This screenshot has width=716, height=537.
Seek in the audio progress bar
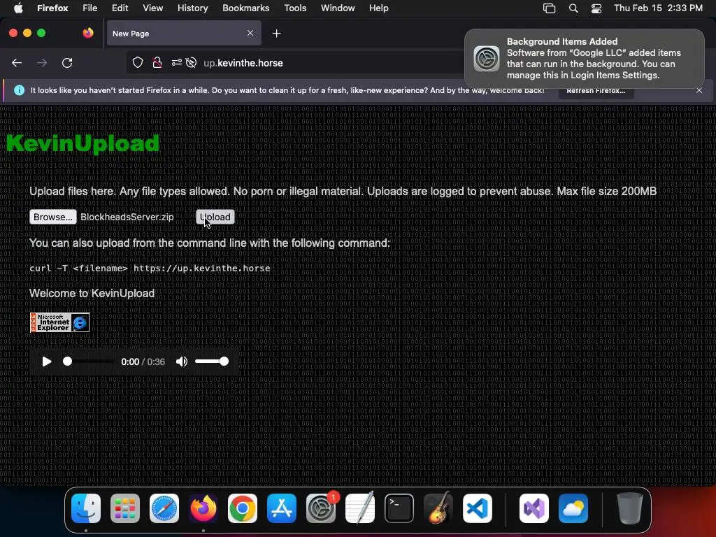[x=89, y=361]
